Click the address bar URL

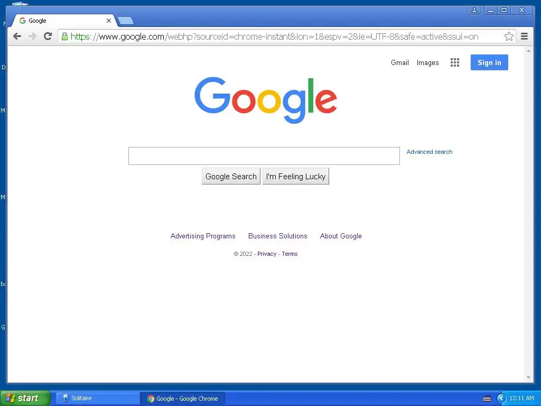(274, 36)
